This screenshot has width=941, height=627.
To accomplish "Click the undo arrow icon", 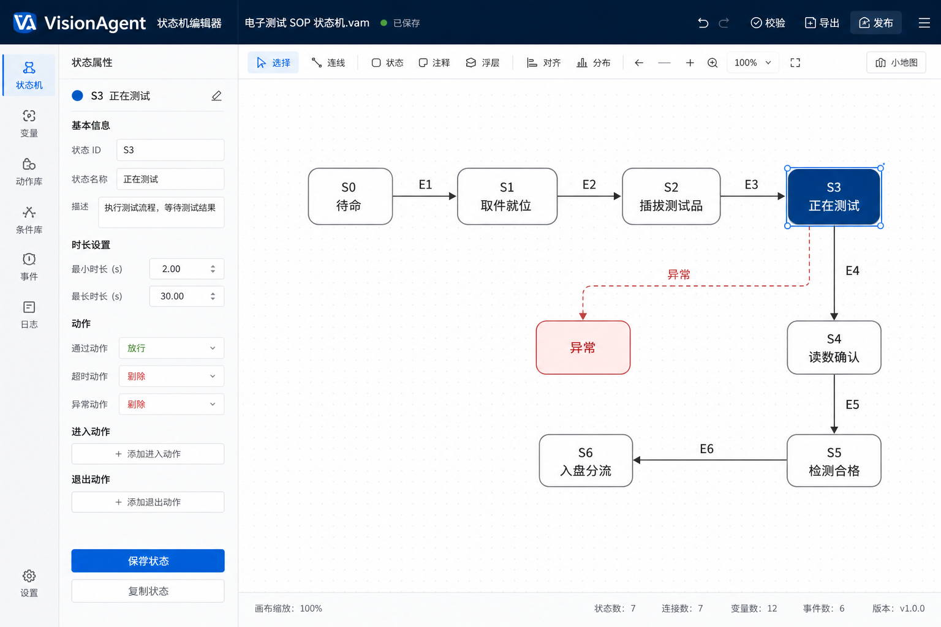I will coord(703,23).
